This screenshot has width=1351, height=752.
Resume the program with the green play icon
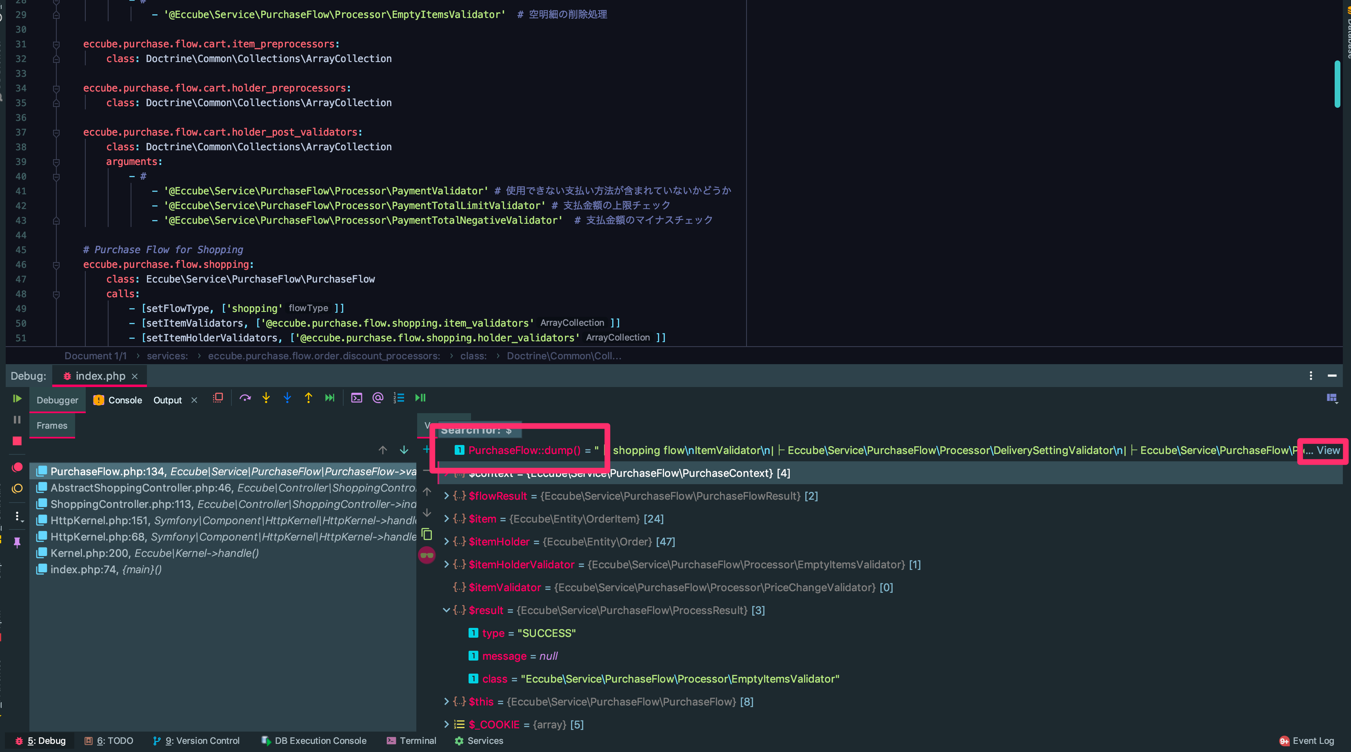click(x=17, y=398)
